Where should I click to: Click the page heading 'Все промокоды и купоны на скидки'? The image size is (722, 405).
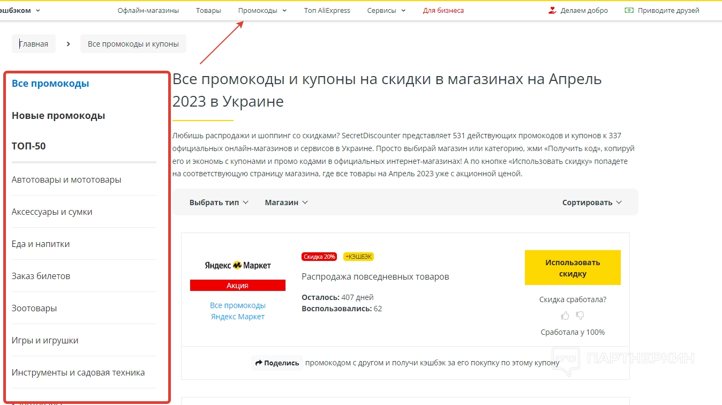click(x=387, y=90)
